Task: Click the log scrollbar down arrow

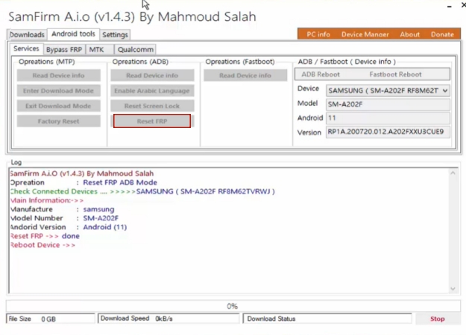Action: tap(453, 288)
